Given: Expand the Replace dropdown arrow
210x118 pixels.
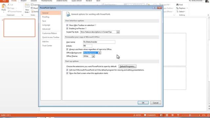Looking at the screenshot, I should [x=187, y=8].
